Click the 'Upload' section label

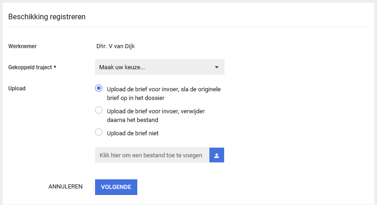(x=17, y=89)
